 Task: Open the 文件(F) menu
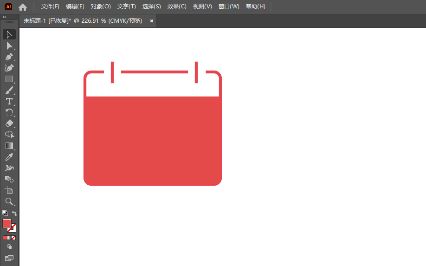tap(50, 6)
